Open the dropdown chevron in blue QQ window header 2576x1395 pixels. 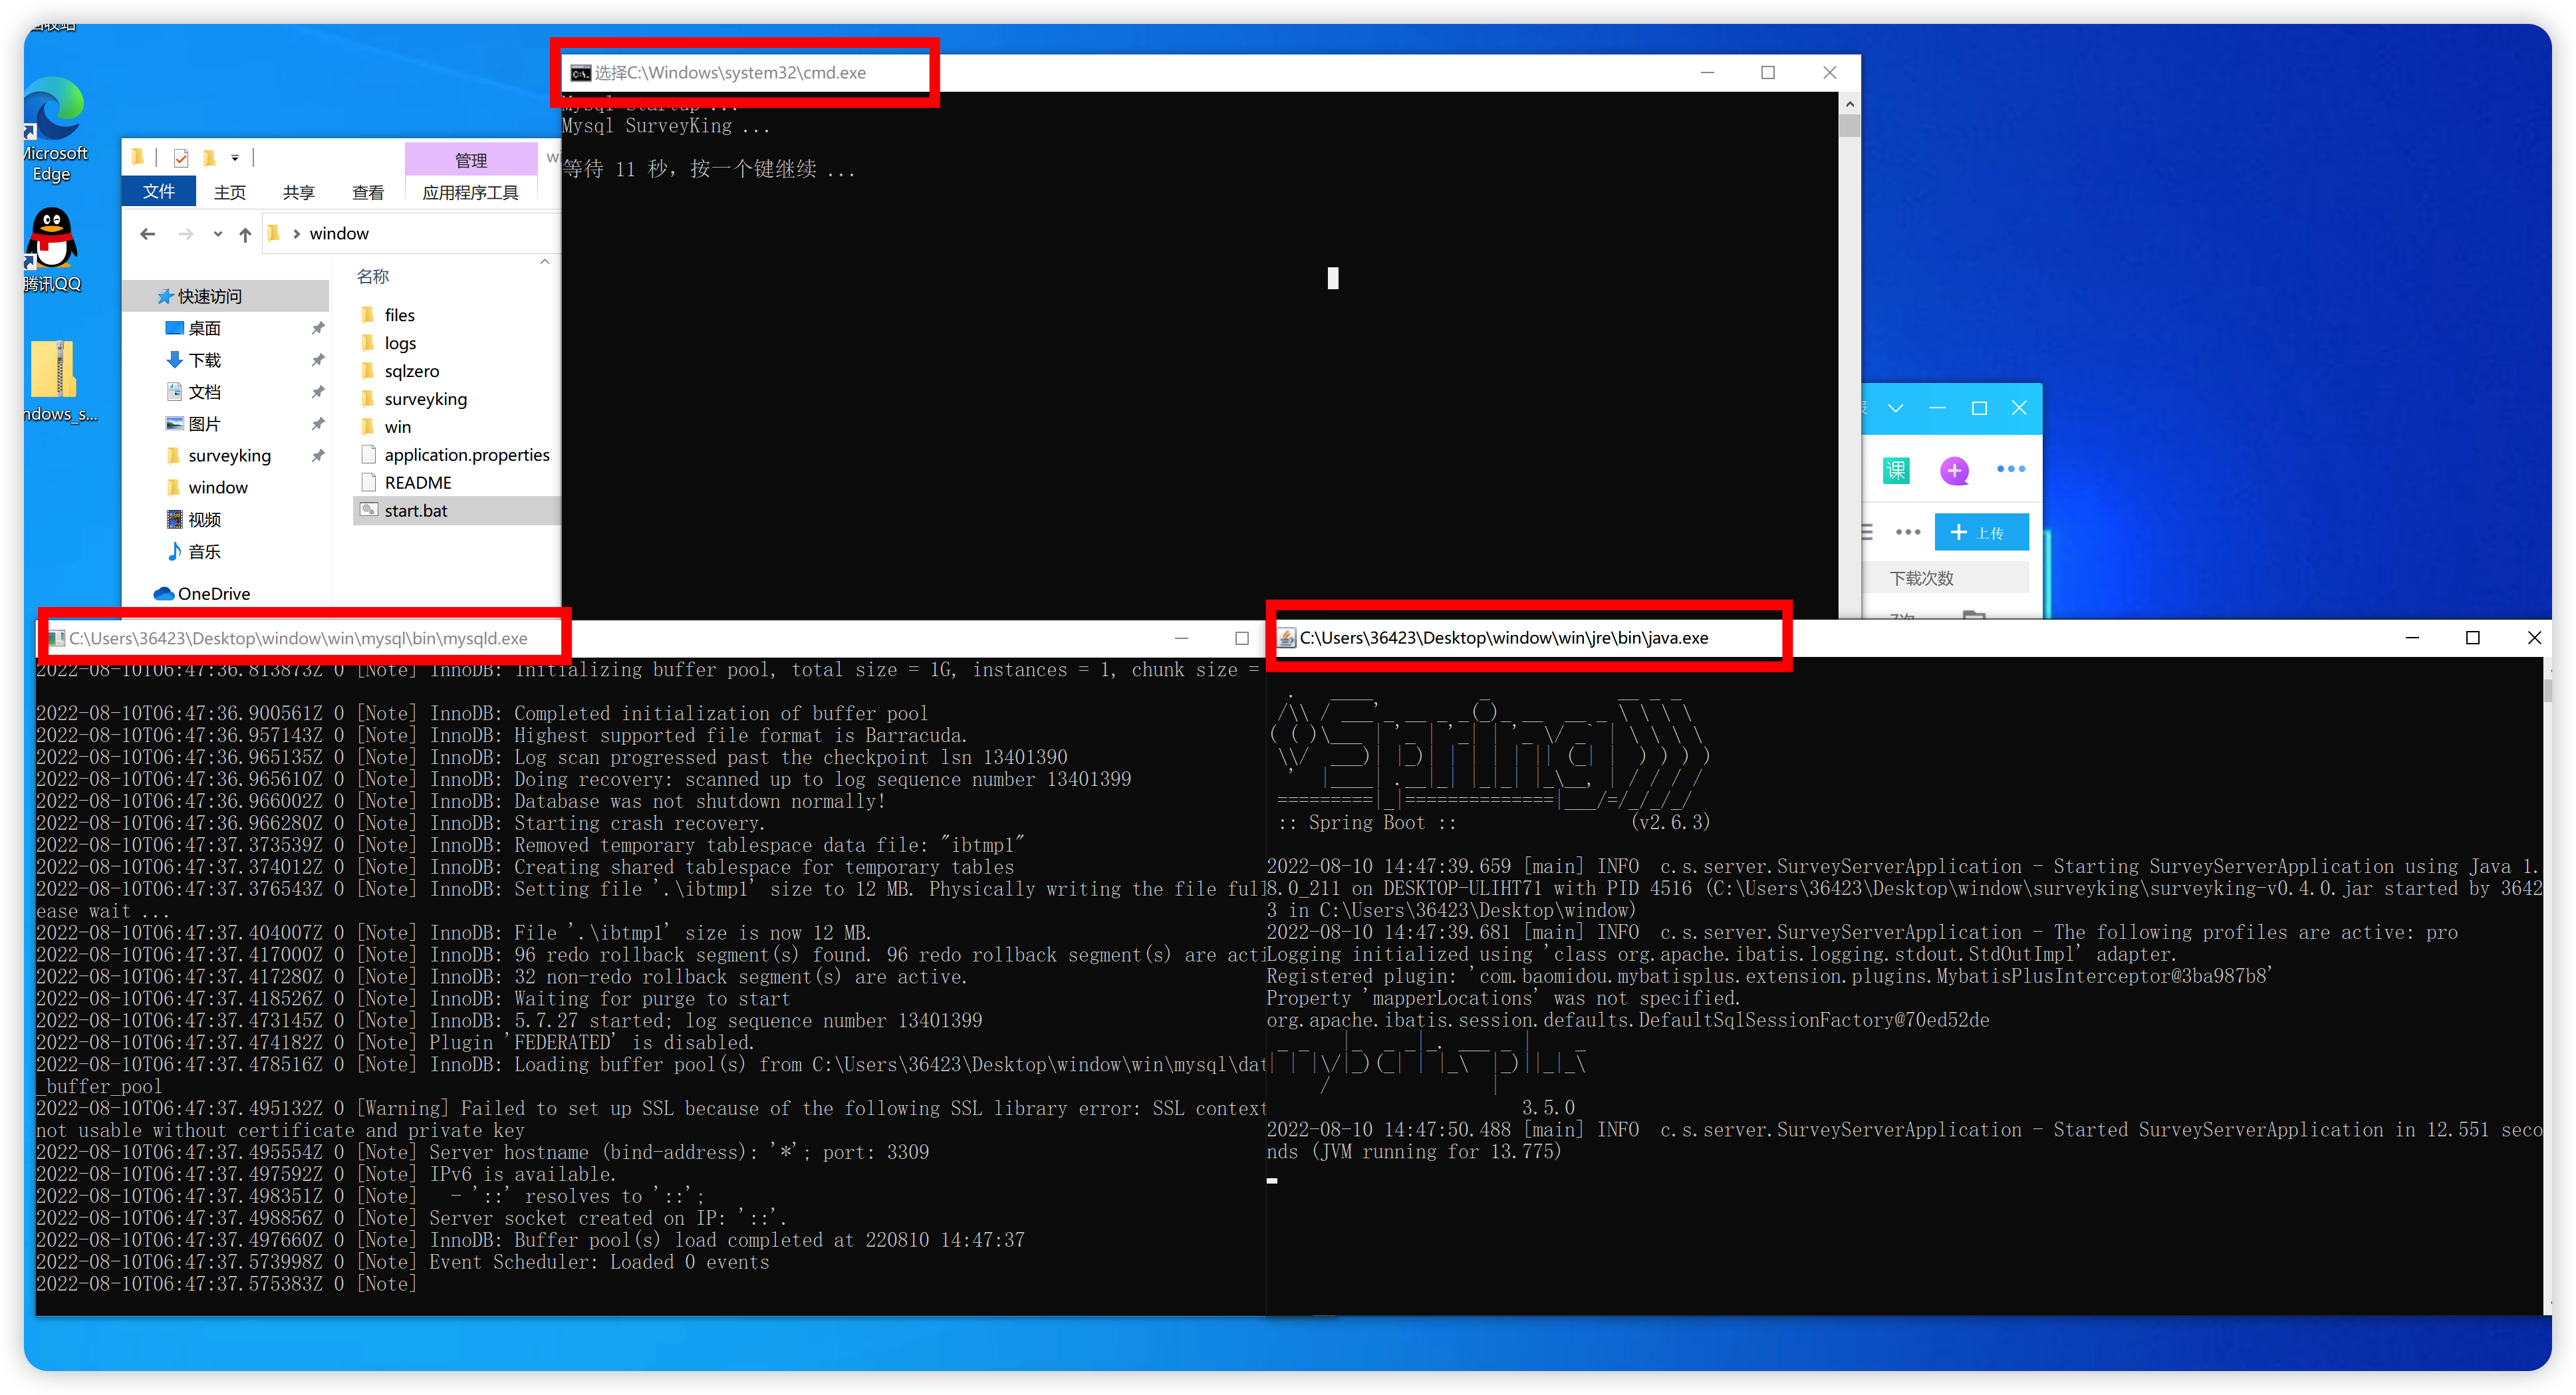1895,408
